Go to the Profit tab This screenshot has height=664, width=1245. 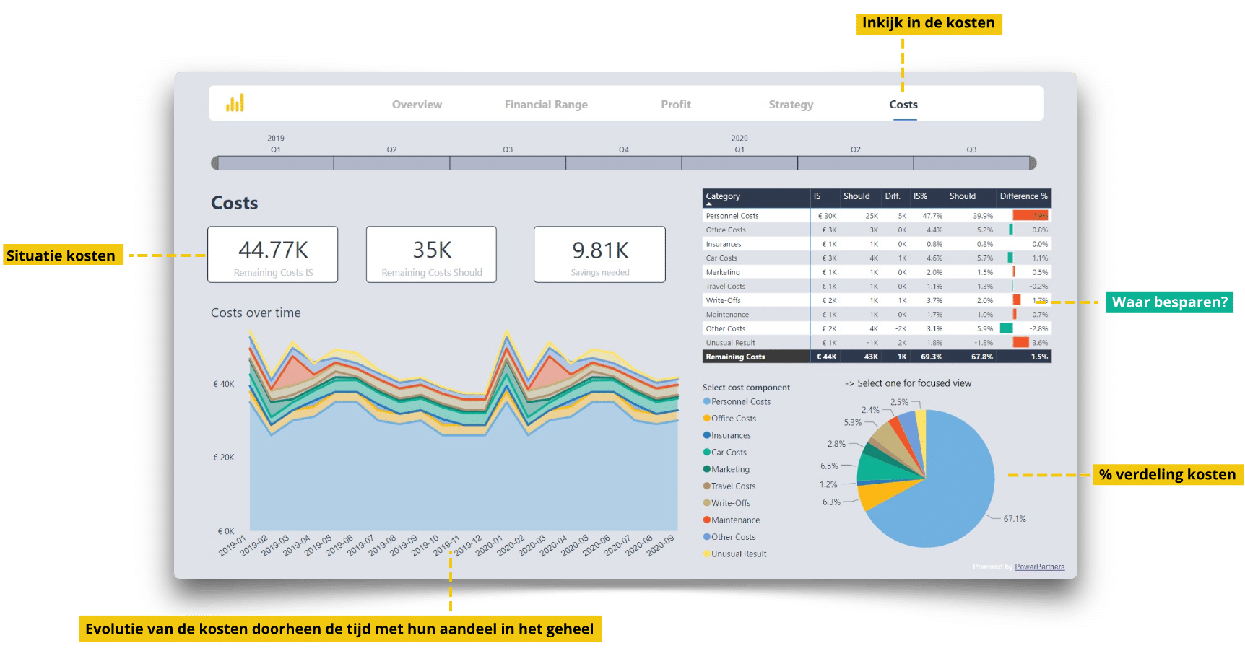[x=676, y=105]
